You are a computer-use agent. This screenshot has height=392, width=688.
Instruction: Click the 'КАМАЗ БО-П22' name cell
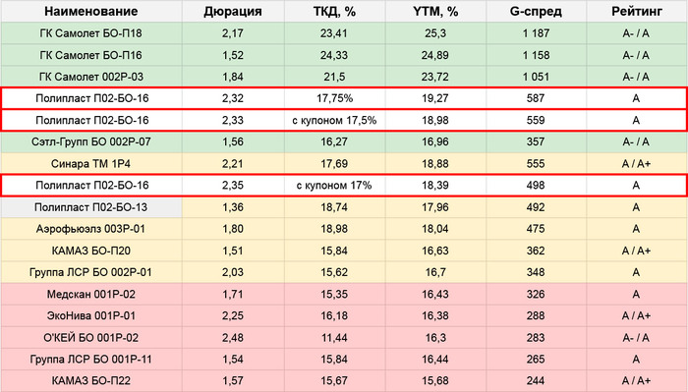tap(91, 380)
